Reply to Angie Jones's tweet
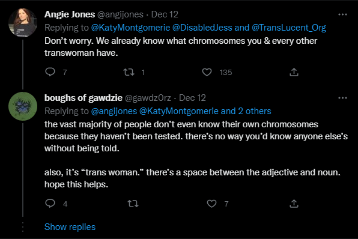This screenshot has width=358, height=239. tap(50, 72)
